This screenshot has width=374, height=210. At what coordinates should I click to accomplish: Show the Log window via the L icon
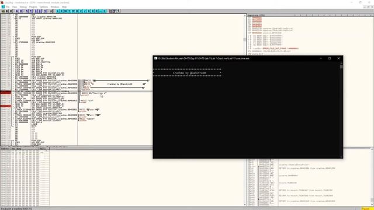coord(58,11)
